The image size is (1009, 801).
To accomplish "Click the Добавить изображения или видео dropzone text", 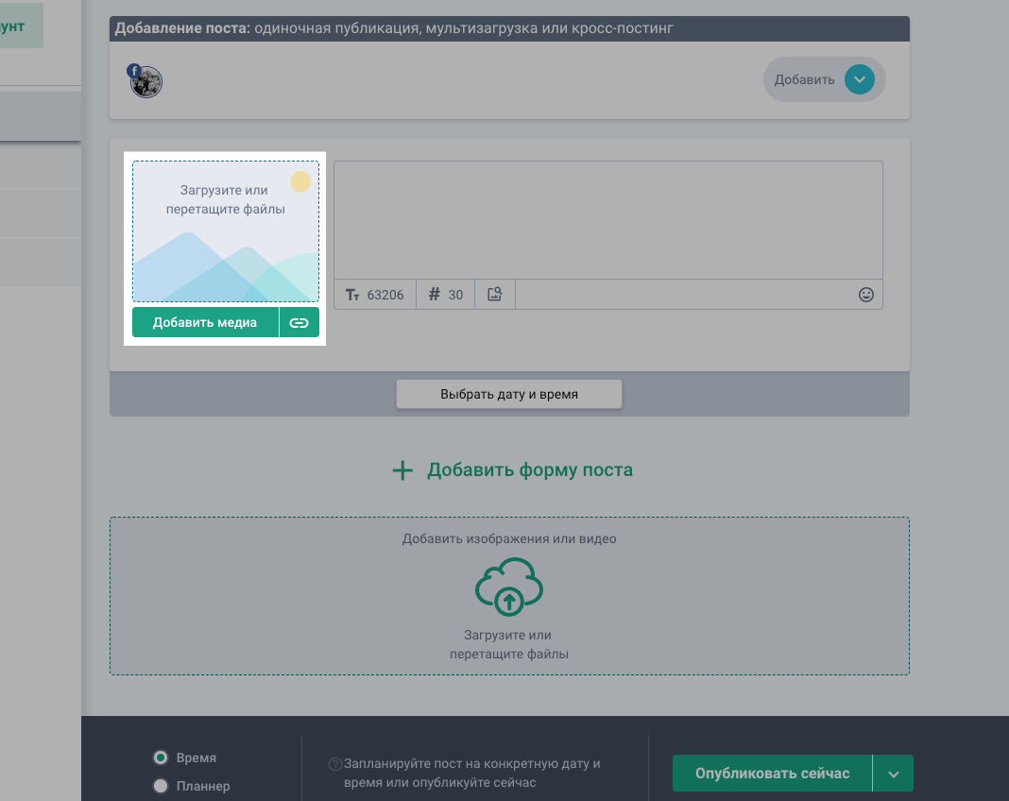I will (x=508, y=539).
